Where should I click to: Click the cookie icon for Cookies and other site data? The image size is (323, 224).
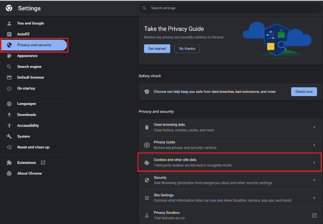(x=147, y=163)
